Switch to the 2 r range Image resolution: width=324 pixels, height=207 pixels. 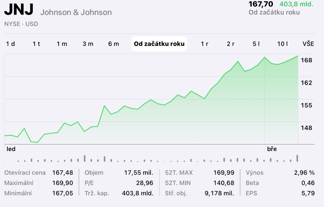(x=231, y=44)
